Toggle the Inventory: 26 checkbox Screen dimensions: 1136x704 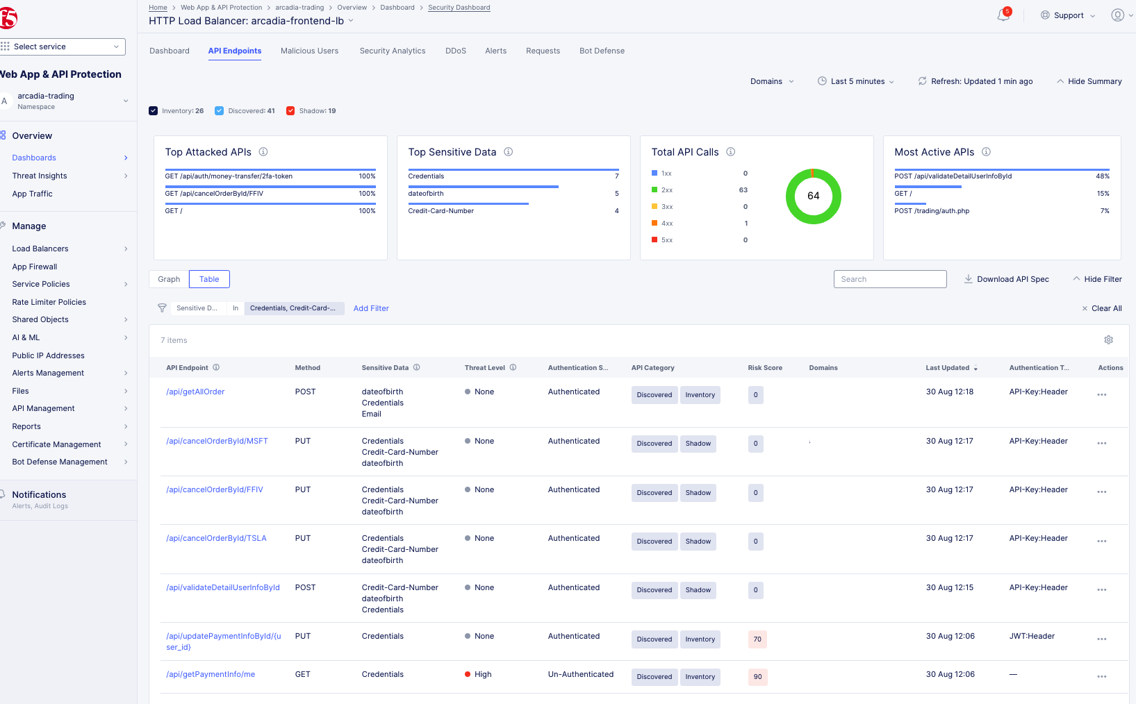(x=153, y=110)
